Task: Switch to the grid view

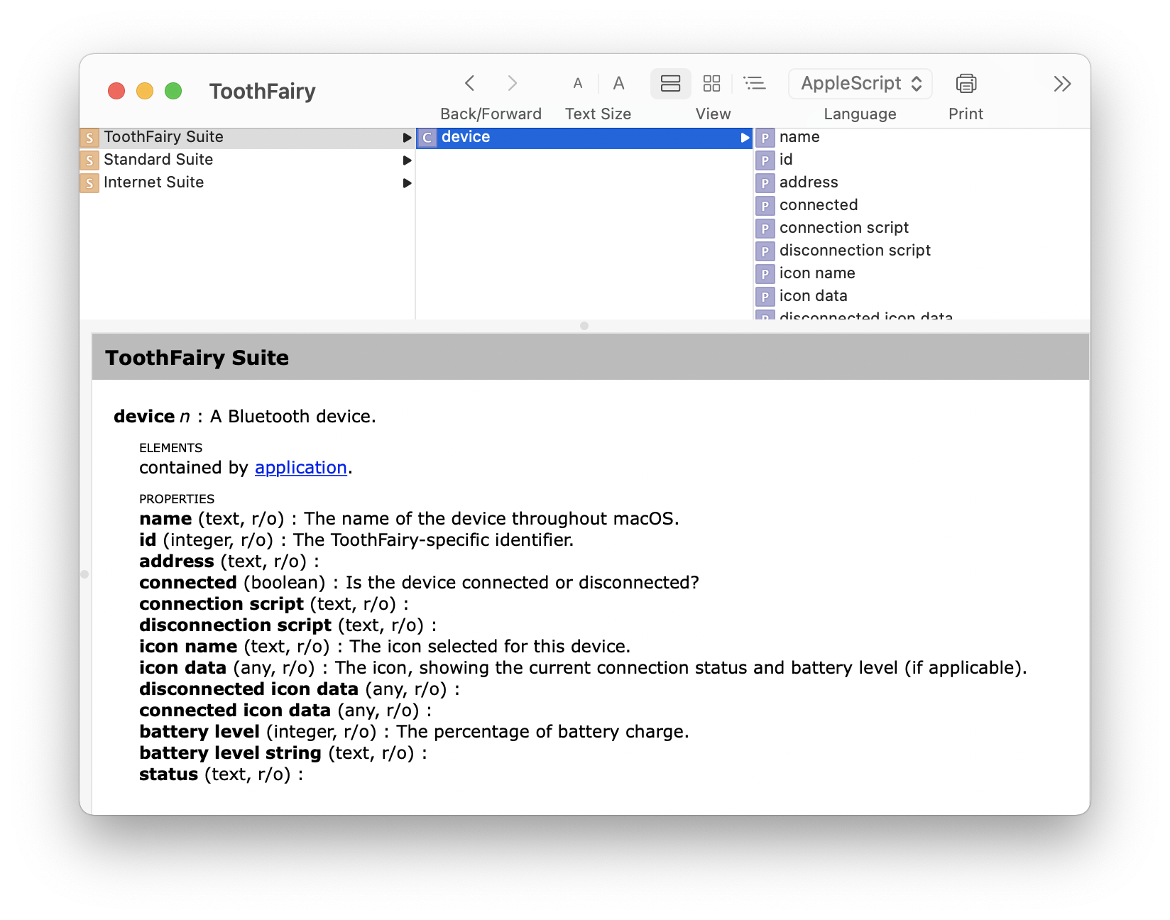Action: tap(711, 84)
